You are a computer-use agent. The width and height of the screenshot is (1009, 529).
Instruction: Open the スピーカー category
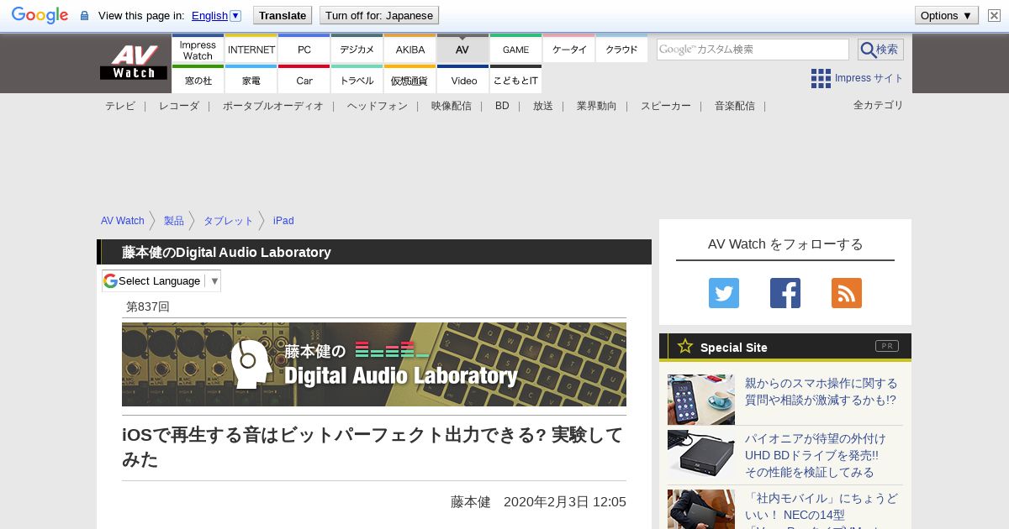(x=666, y=106)
